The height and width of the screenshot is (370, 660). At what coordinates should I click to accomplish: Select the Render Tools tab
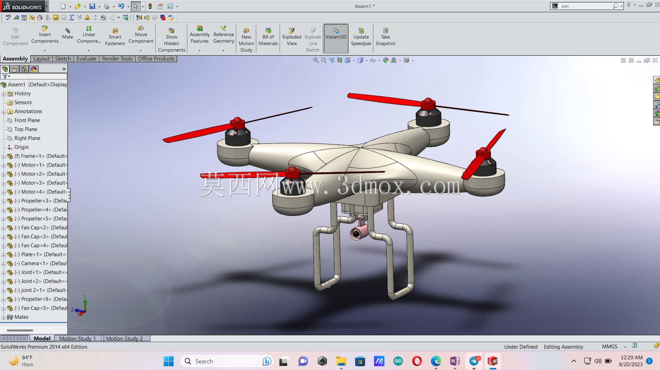117,59
